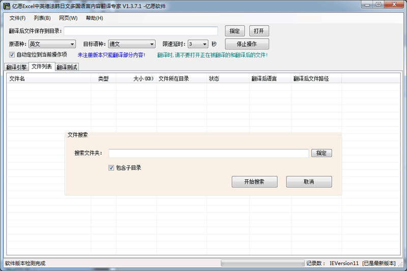Expand the 目标语种 dropdown showing 德文

coord(132,44)
